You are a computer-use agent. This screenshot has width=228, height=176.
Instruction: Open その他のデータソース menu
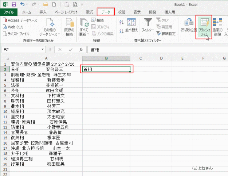pos(50,27)
